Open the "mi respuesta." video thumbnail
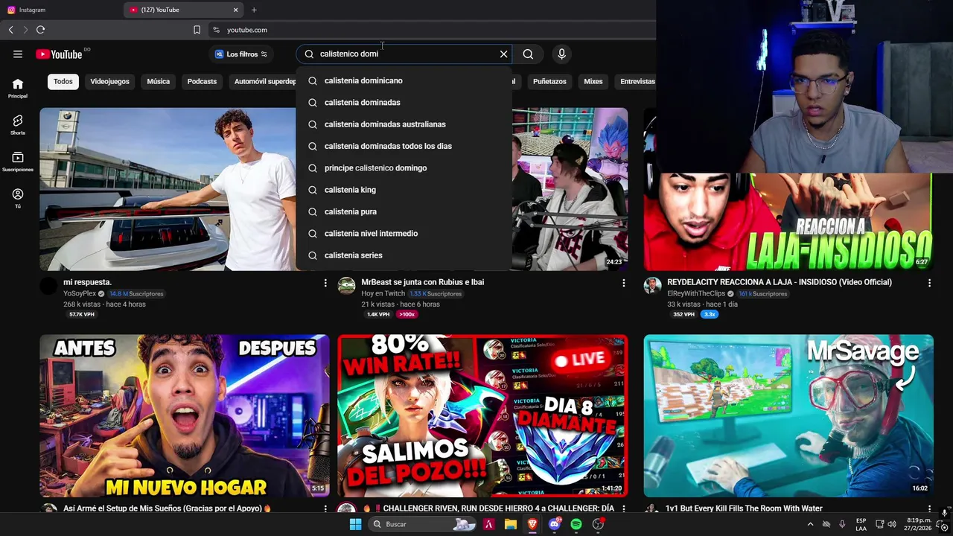 (x=168, y=189)
